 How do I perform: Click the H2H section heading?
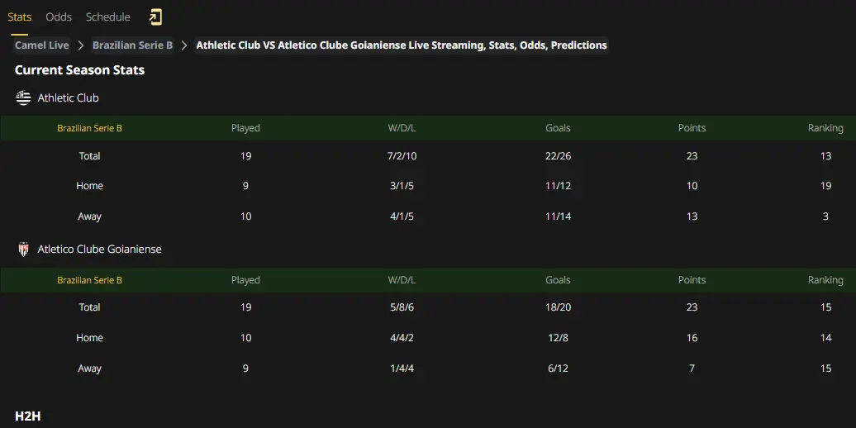28,416
